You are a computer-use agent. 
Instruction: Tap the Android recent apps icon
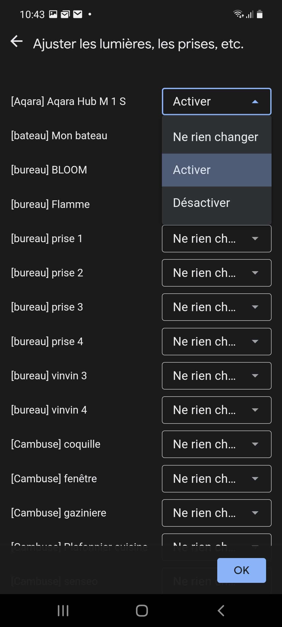point(63,611)
